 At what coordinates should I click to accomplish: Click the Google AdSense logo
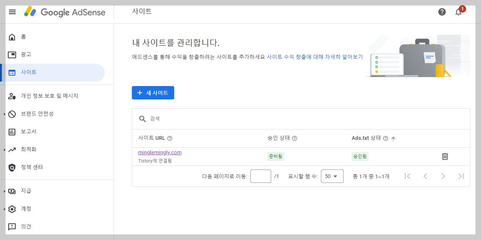[x=65, y=12]
